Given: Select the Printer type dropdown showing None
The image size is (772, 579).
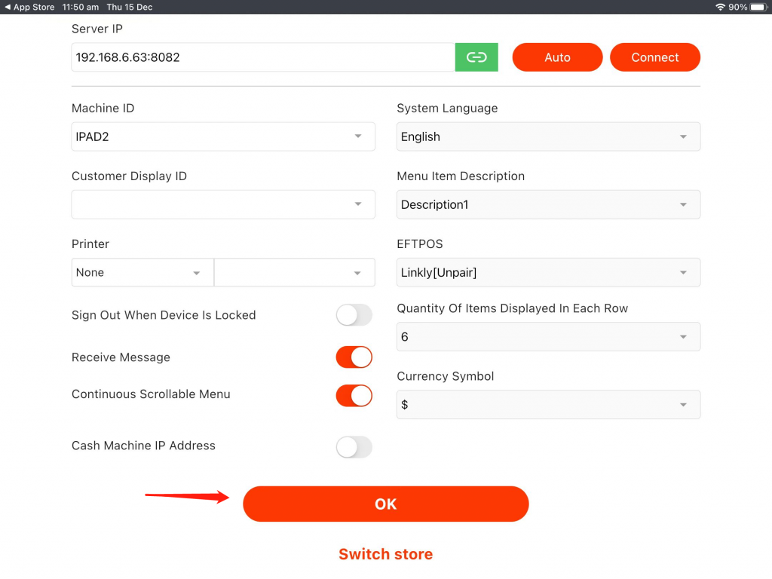Looking at the screenshot, I should [142, 272].
